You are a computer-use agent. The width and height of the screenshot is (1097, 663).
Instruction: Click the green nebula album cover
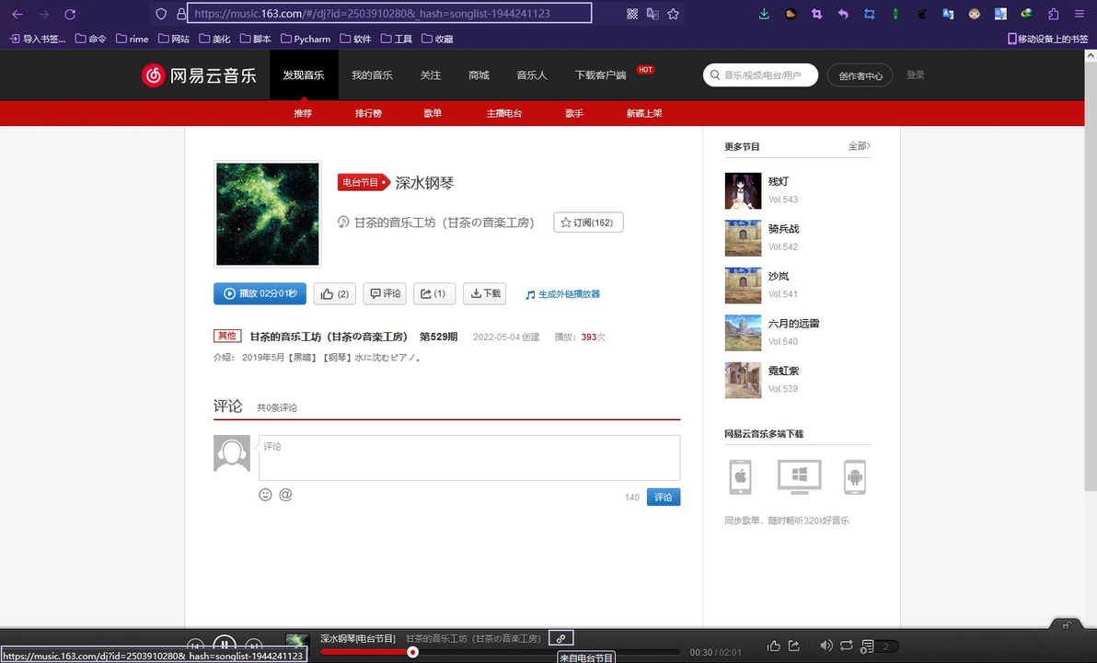click(267, 214)
